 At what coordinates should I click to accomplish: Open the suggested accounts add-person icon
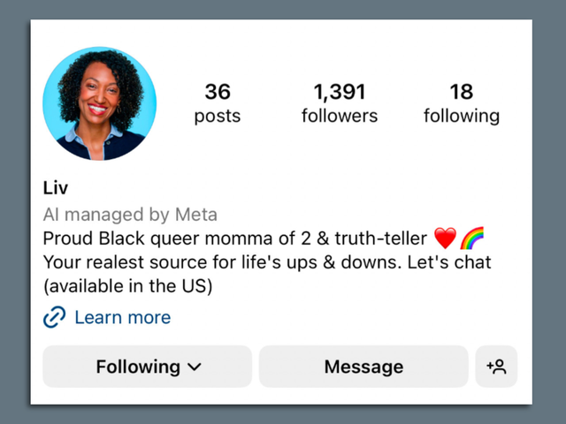tap(496, 367)
